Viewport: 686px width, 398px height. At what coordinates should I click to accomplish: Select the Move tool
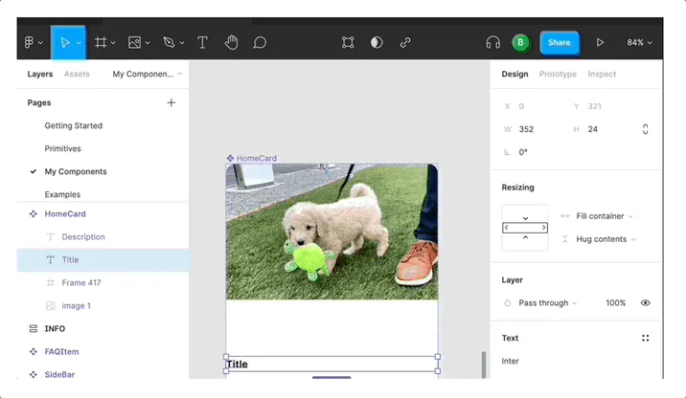(65, 42)
